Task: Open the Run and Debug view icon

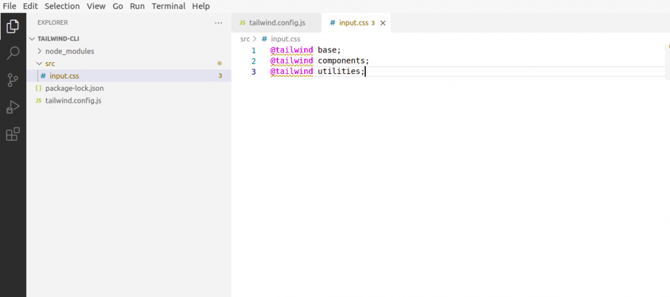Action: [x=13, y=107]
